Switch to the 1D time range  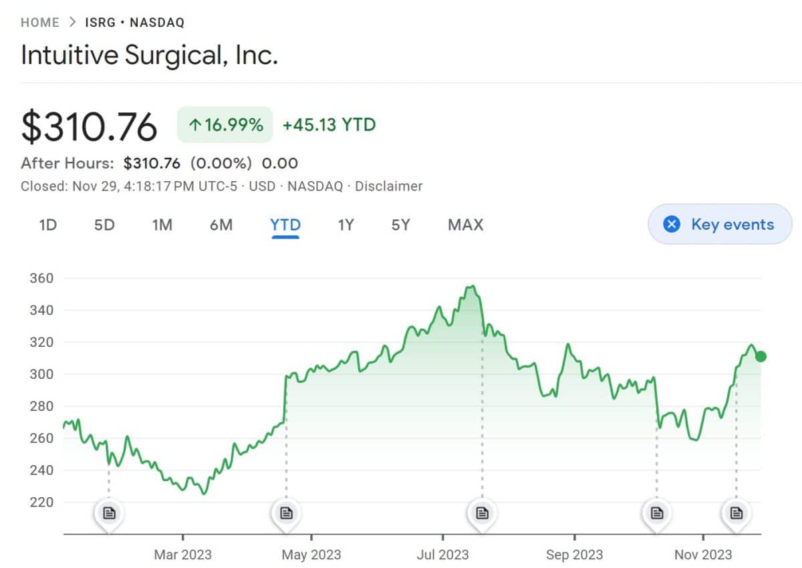(x=47, y=225)
